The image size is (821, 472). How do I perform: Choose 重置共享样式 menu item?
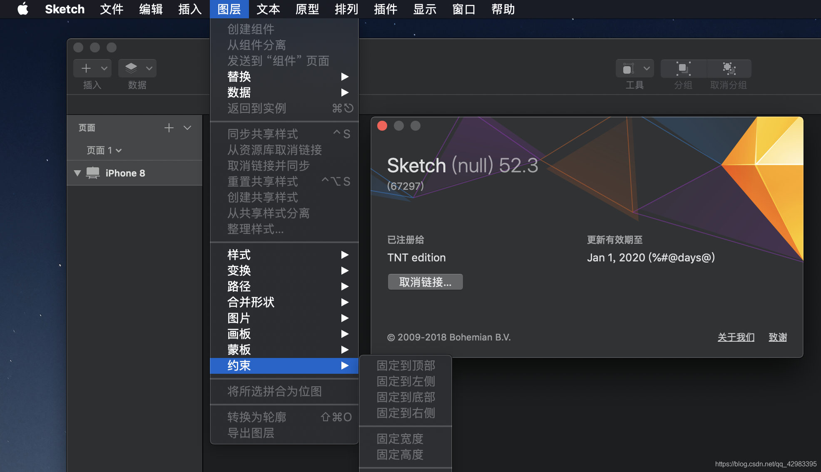point(284,181)
